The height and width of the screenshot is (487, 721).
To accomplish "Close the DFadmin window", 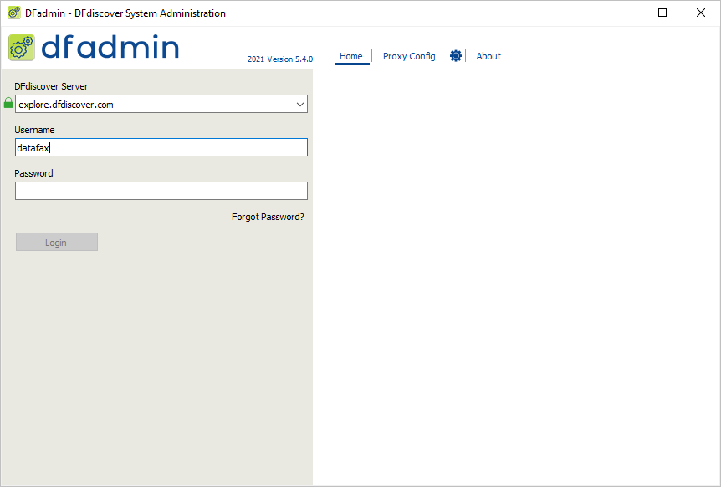I will (700, 13).
